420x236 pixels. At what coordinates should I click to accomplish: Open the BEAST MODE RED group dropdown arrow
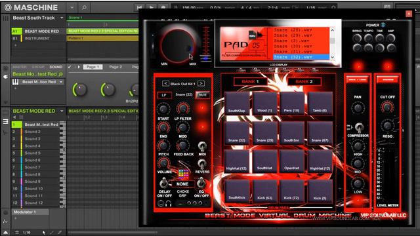(x=62, y=111)
